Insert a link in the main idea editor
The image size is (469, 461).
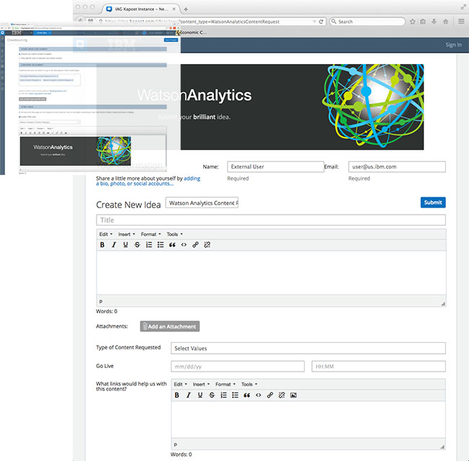pos(195,245)
